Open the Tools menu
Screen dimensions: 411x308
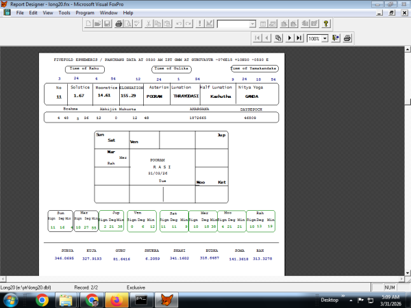coord(64,12)
